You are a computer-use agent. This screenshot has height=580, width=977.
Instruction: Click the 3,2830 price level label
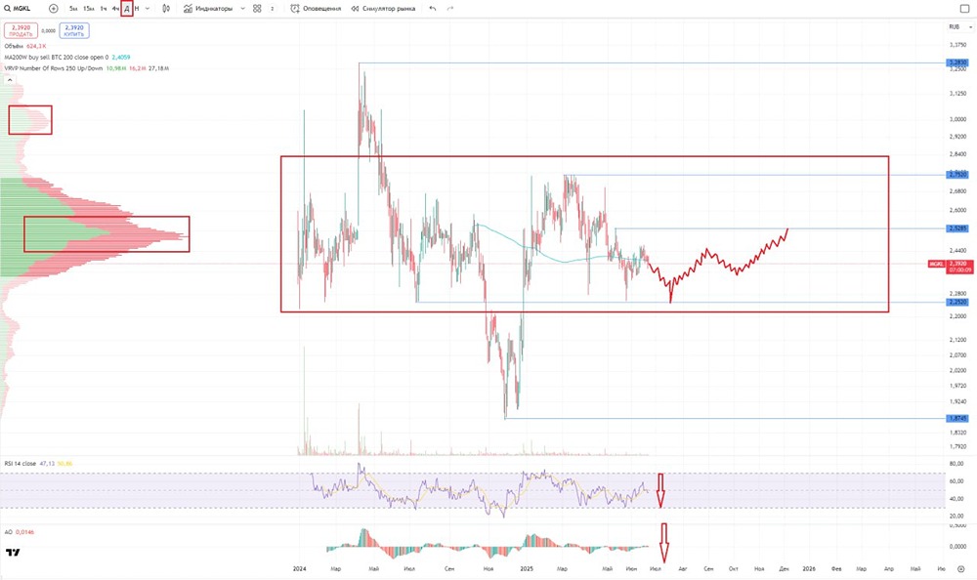[x=957, y=62]
